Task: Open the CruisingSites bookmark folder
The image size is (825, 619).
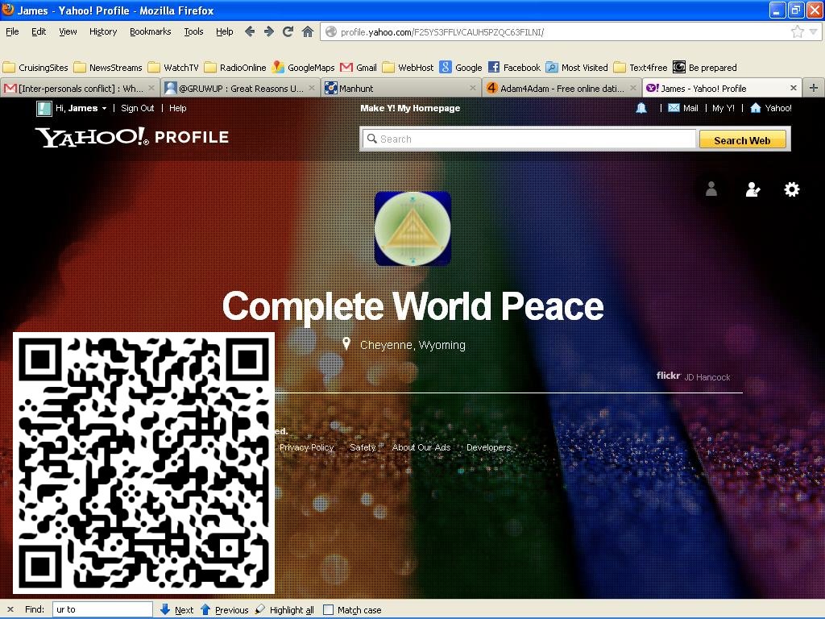Action: click(35, 68)
